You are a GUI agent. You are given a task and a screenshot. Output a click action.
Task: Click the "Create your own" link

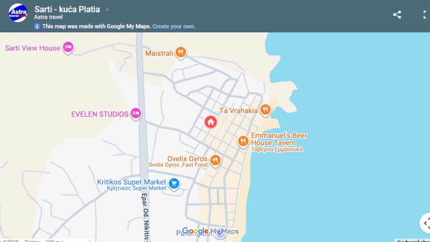[x=174, y=26]
